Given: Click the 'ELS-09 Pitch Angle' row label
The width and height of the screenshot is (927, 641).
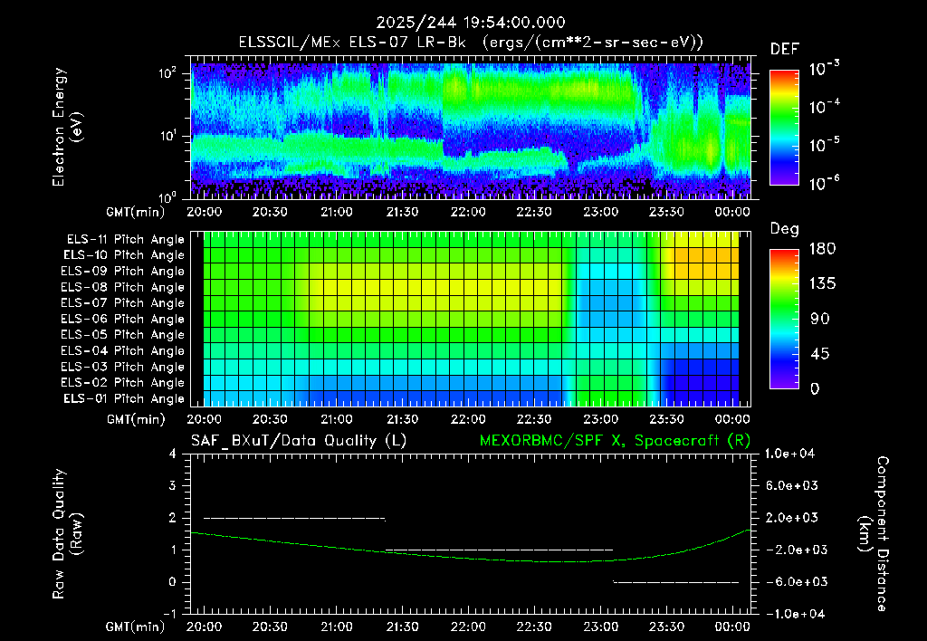Looking at the screenshot, I should 123,272.
